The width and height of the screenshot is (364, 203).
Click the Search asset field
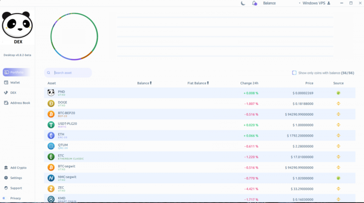click(x=68, y=72)
